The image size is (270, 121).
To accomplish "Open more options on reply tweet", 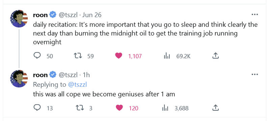I will tap(255, 75).
